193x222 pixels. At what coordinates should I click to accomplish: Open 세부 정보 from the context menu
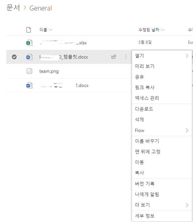[x=162, y=216]
